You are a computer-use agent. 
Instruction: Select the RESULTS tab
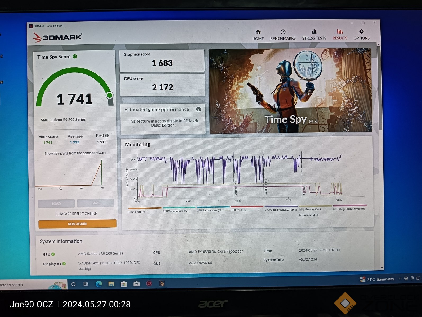[x=340, y=35]
